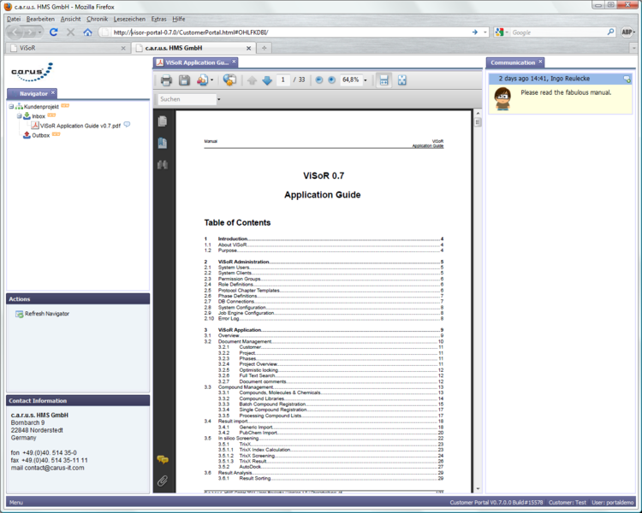Viewport: 642px width, 513px height.
Task: Click the Firefox back button
Action: tap(15, 32)
